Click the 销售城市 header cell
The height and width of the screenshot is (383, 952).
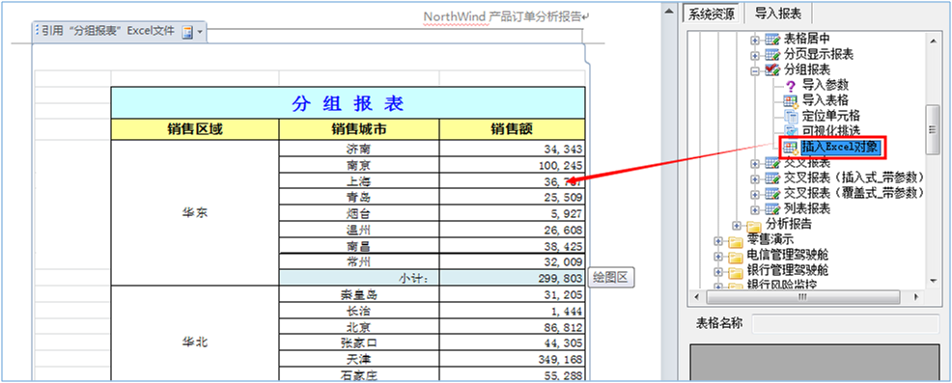359,129
